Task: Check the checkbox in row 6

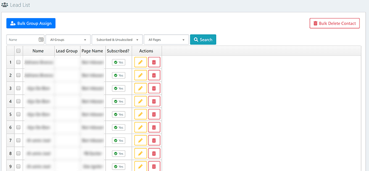Action: (18, 128)
